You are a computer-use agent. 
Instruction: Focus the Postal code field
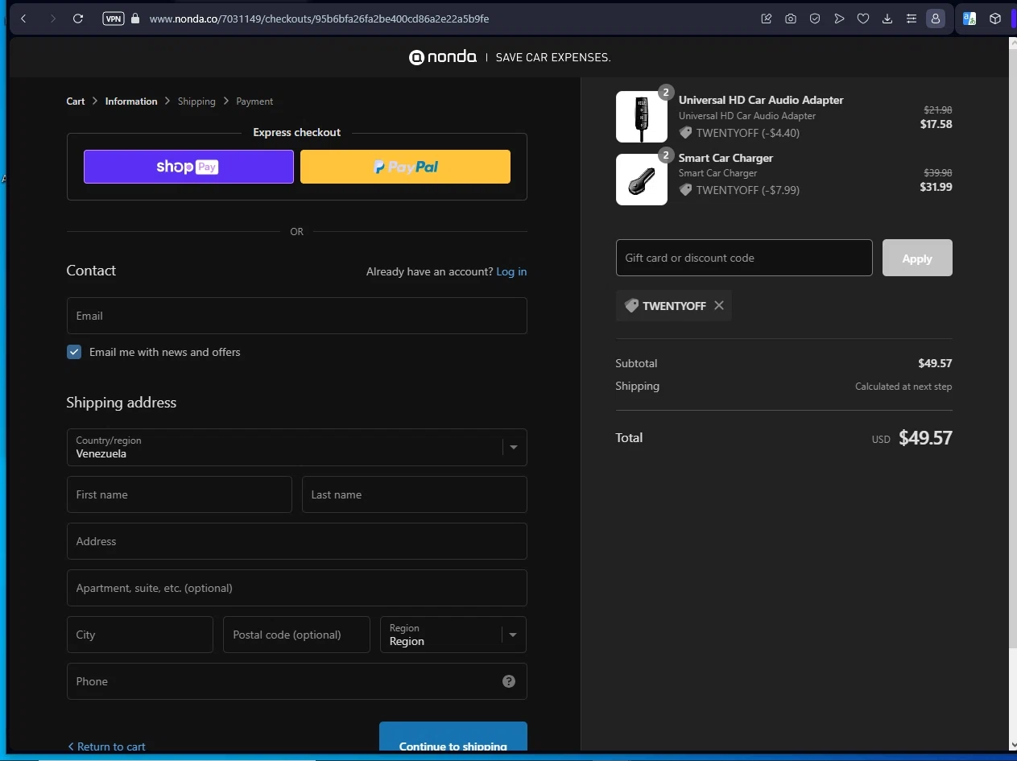tap(296, 635)
